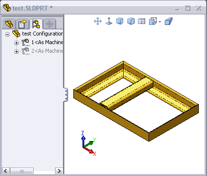Click the second blue cube view icon
The image size is (207, 176).
[131, 21]
